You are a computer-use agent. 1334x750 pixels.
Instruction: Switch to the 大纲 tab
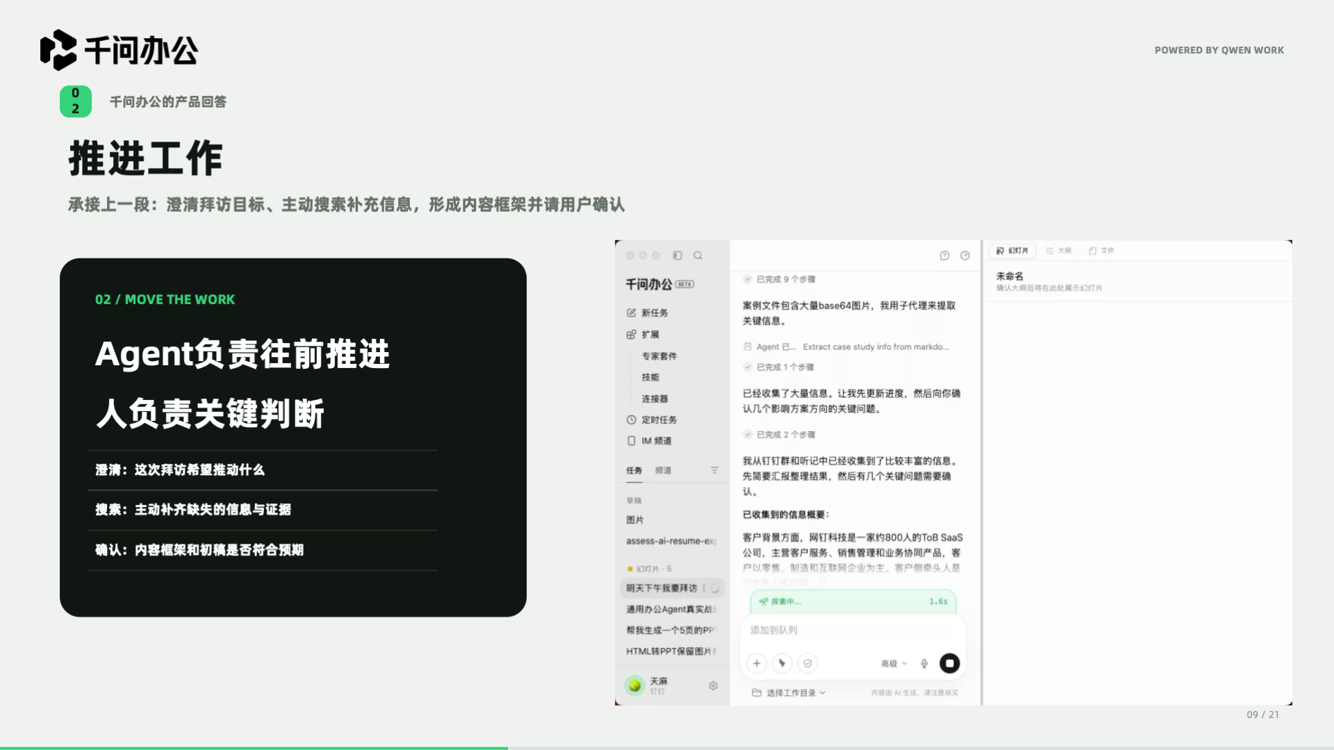coord(1059,251)
